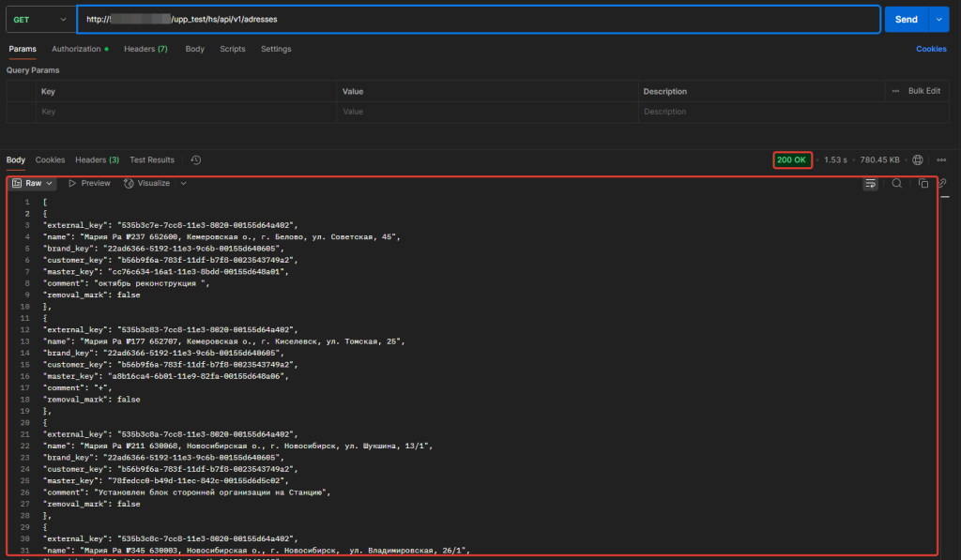Switch to the Preview response view
This screenshot has width=961, height=560.
(89, 184)
